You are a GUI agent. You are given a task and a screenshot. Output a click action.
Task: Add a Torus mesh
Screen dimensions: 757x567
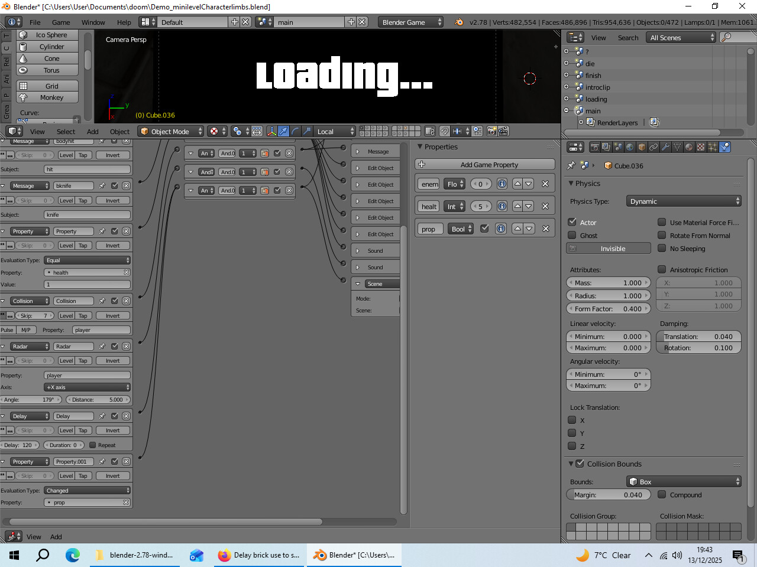coord(47,70)
